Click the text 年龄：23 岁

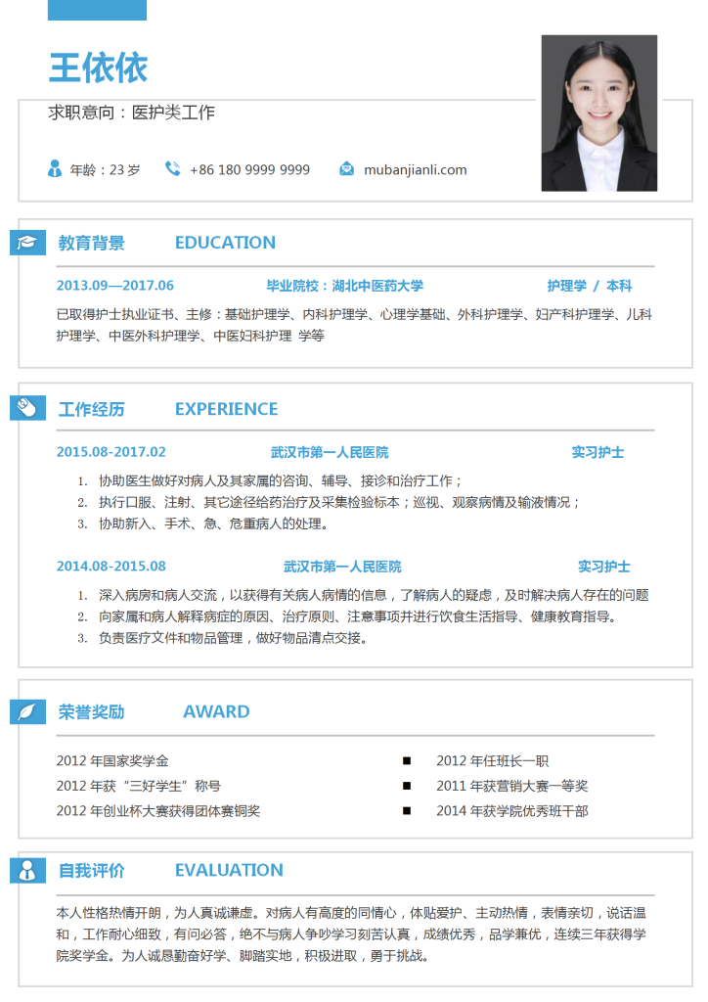(x=105, y=170)
